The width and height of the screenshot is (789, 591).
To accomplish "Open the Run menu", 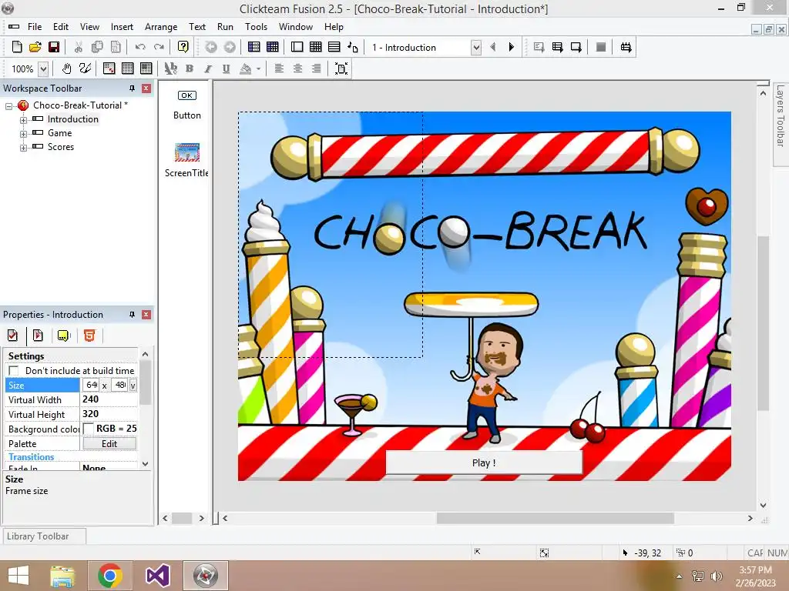I will [225, 27].
